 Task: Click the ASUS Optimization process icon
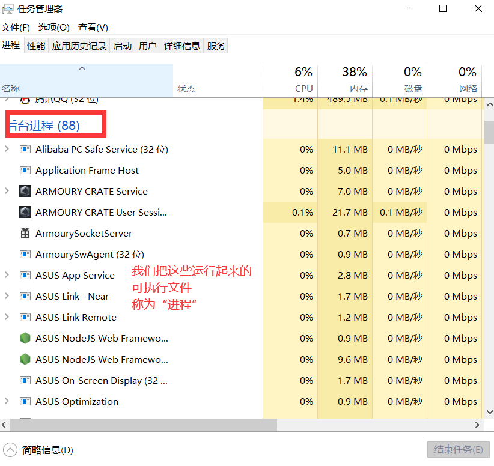(x=25, y=402)
